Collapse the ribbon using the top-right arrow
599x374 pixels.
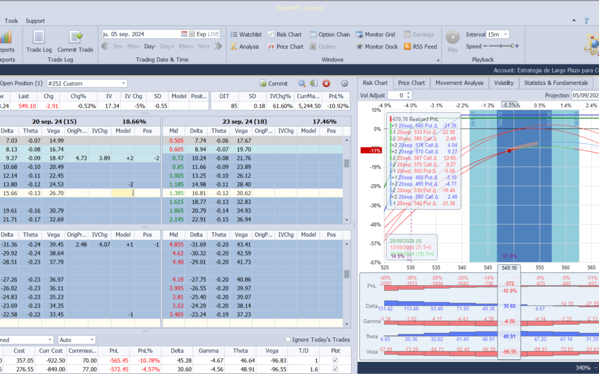(574, 21)
